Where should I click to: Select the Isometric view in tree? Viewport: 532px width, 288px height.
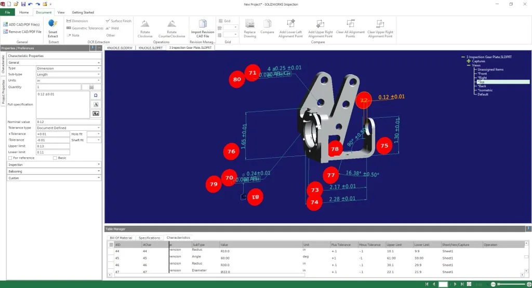tap(485, 90)
